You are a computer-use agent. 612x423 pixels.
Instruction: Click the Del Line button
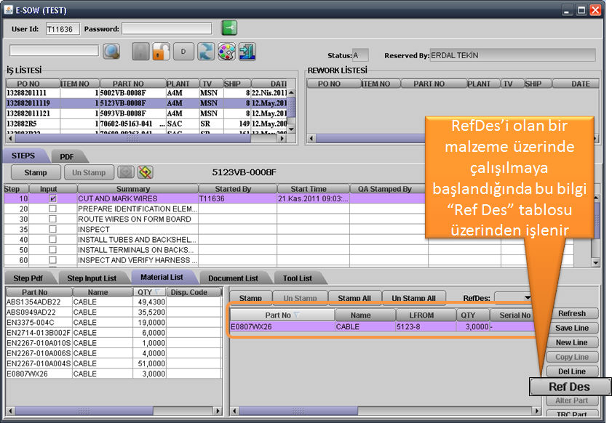click(572, 371)
